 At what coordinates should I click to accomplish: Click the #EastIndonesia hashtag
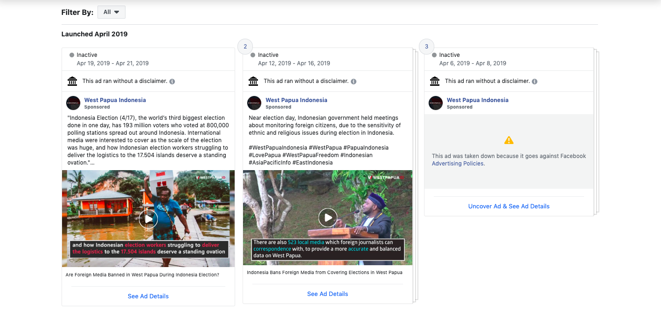point(313,163)
